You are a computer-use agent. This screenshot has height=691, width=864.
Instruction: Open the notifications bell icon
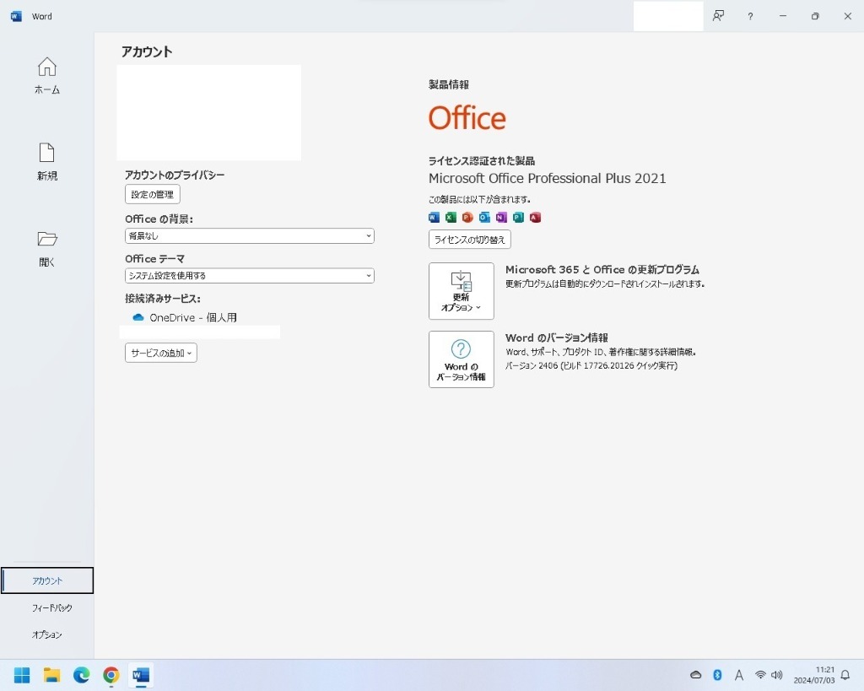[845, 675]
